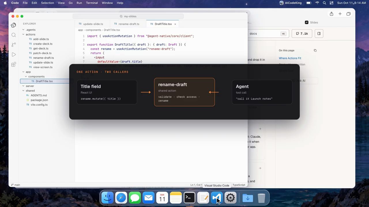Click the main branch in status bar
This screenshot has height=207, width=369.
16,185
